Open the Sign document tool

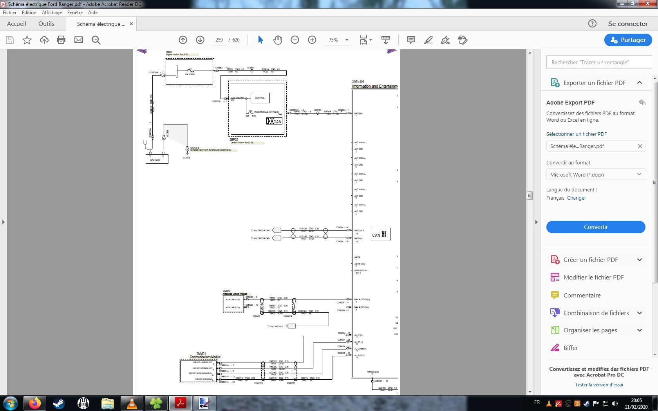tap(445, 40)
